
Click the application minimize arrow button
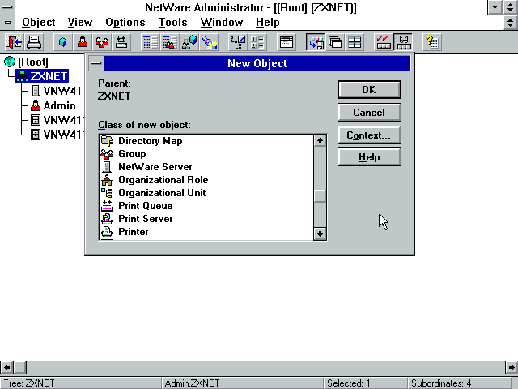pyautogui.click(x=495, y=7)
